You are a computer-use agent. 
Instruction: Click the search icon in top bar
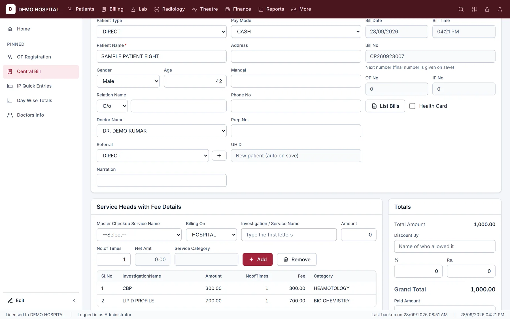click(x=461, y=9)
